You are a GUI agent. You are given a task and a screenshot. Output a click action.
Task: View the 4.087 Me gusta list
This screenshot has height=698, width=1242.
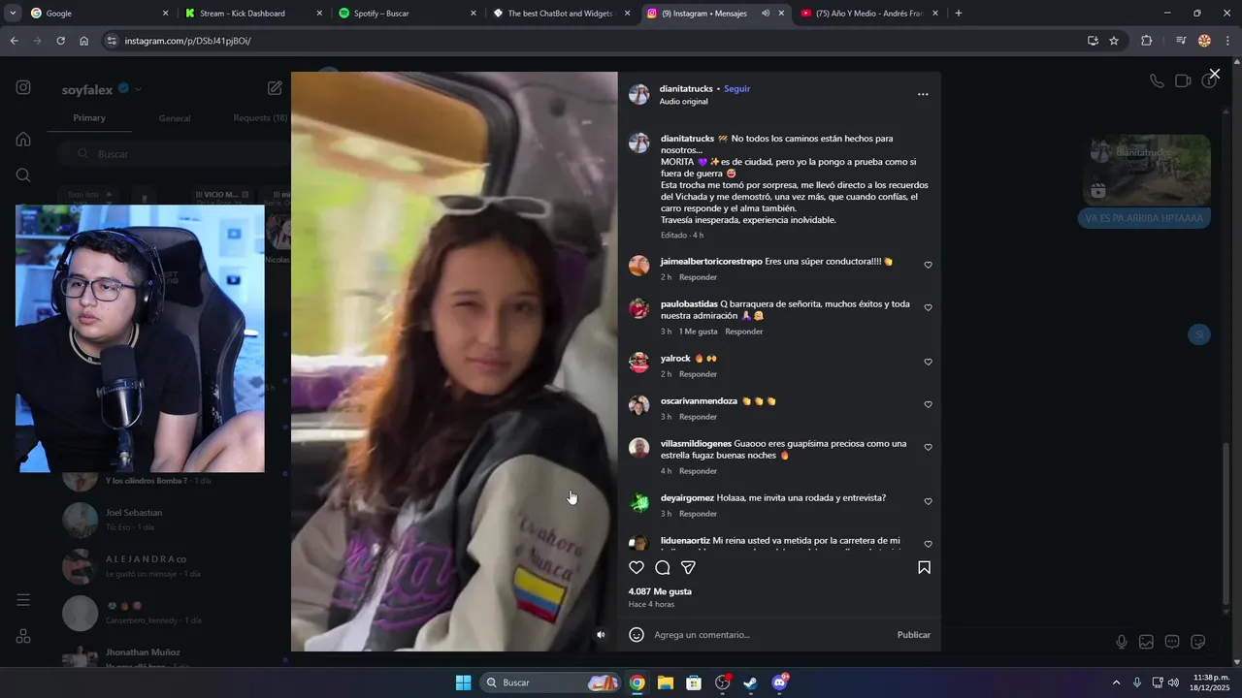point(660,591)
